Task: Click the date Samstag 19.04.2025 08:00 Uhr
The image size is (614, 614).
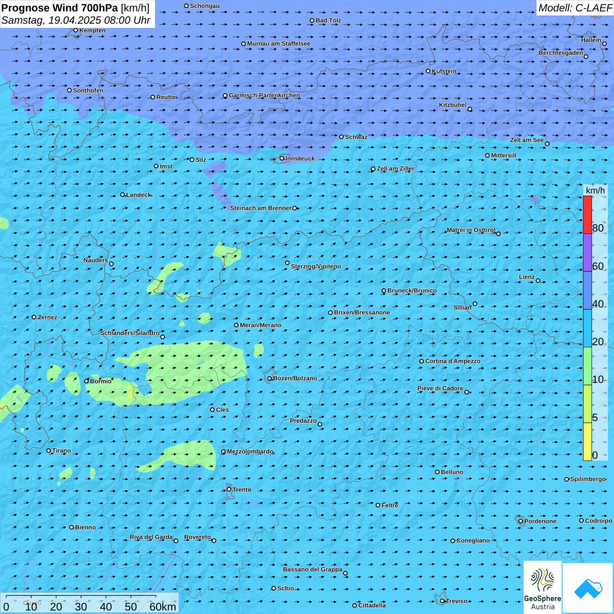Action: pos(76,20)
